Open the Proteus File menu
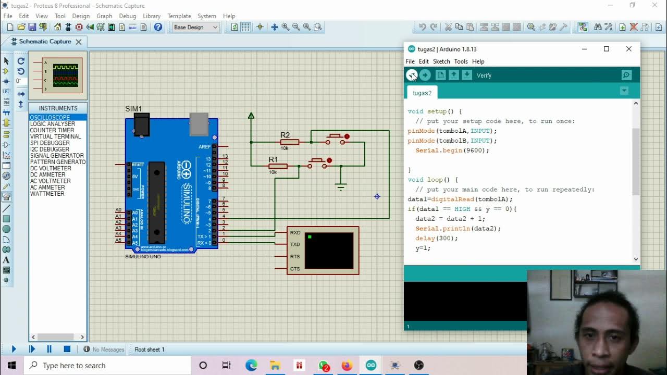This screenshot has height=375, width=667. [x=8, y=16]
